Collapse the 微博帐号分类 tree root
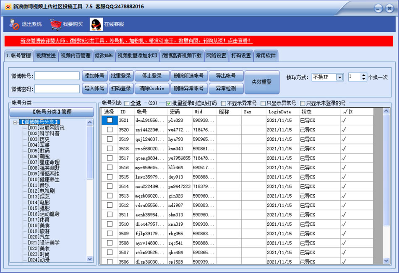This screenshot has height=273, width=399. pos(15,122)
